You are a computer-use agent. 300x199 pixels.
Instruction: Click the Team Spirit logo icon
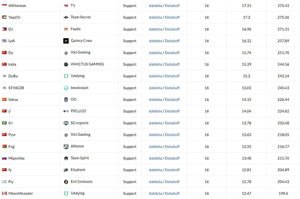(66, 158)
